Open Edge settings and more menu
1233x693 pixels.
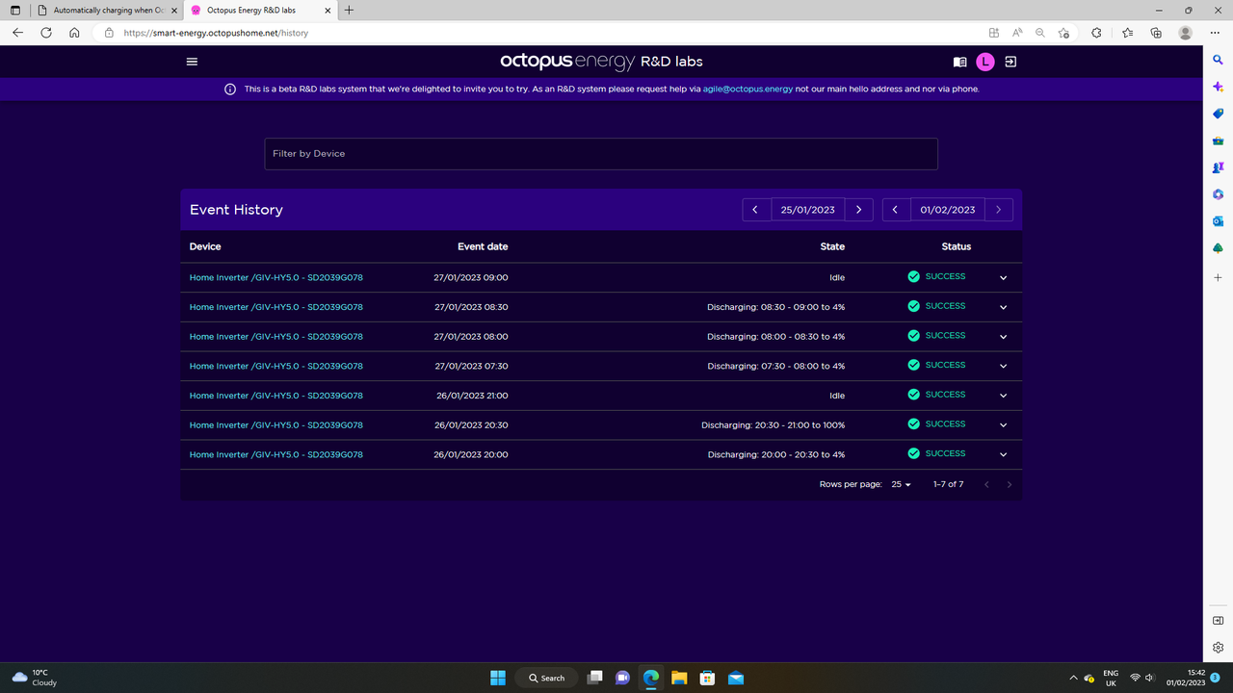(x=1215, y=33)
